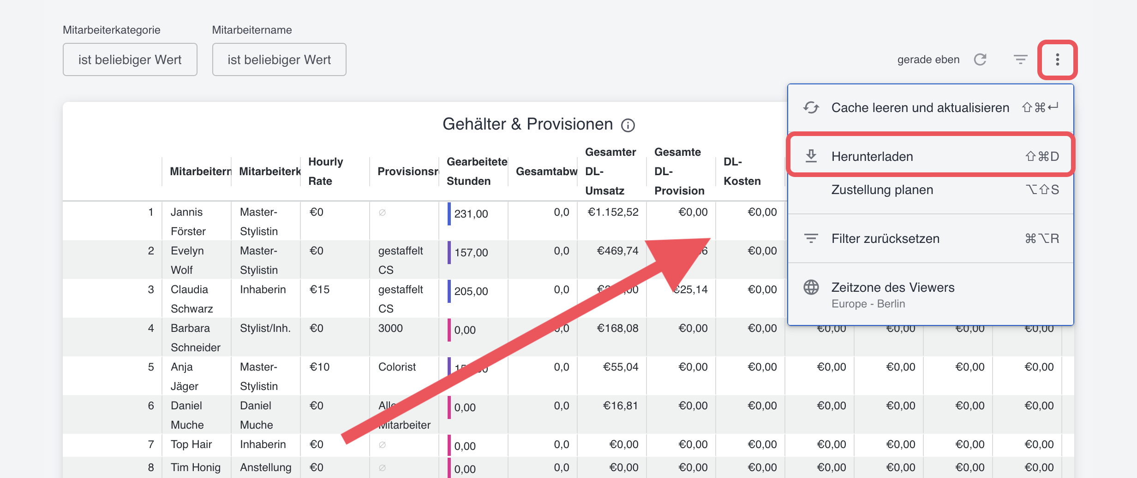1137x478 pixels.
Task: Click employee name 'Anja Jäger'
Action: (x=185, y=377)
